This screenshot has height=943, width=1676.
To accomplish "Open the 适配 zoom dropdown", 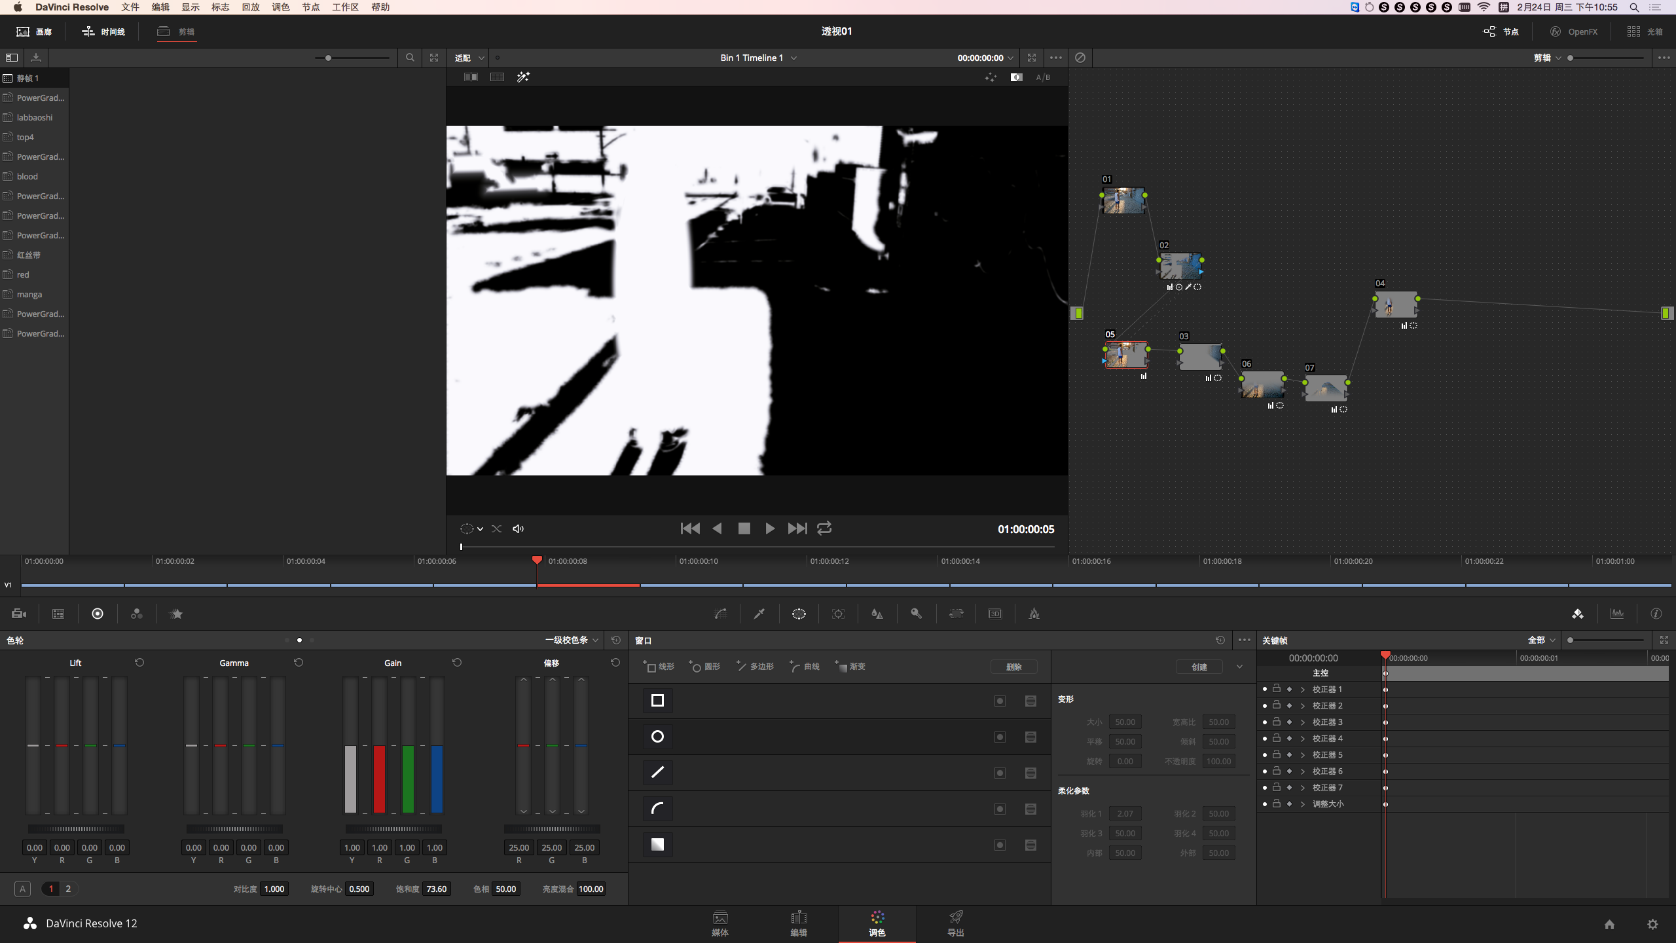I will click(469, 58).
